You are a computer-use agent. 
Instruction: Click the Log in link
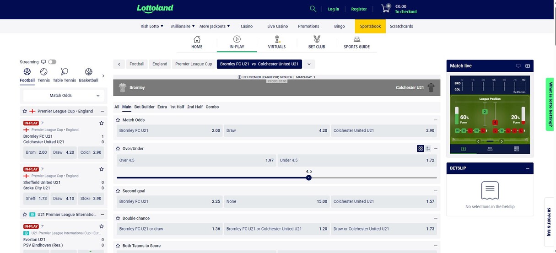(334, 9)
